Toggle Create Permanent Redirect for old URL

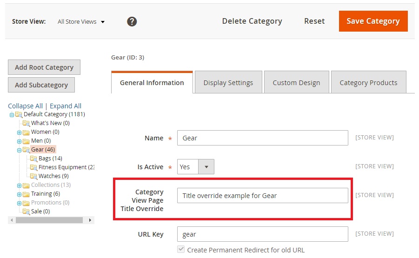point(181,250)
